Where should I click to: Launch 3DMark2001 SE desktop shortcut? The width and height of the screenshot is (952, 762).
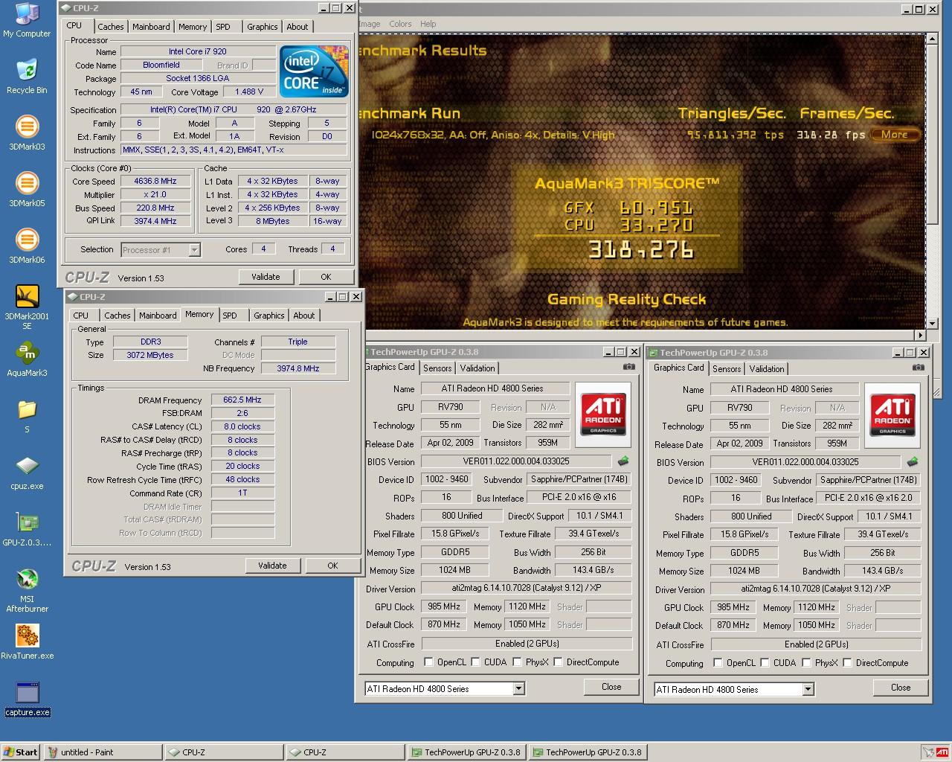pos(27,307)
